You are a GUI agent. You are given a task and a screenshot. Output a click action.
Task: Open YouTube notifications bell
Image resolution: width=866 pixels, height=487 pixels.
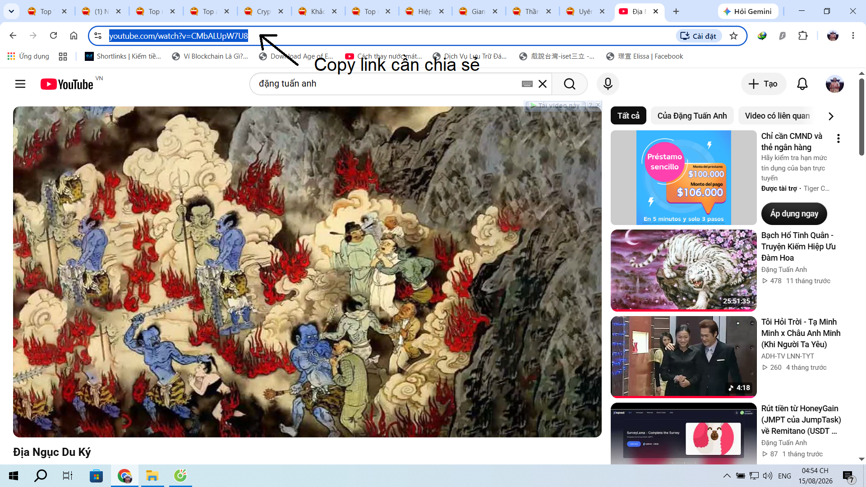pyautogui.click(x=802, y=84)
